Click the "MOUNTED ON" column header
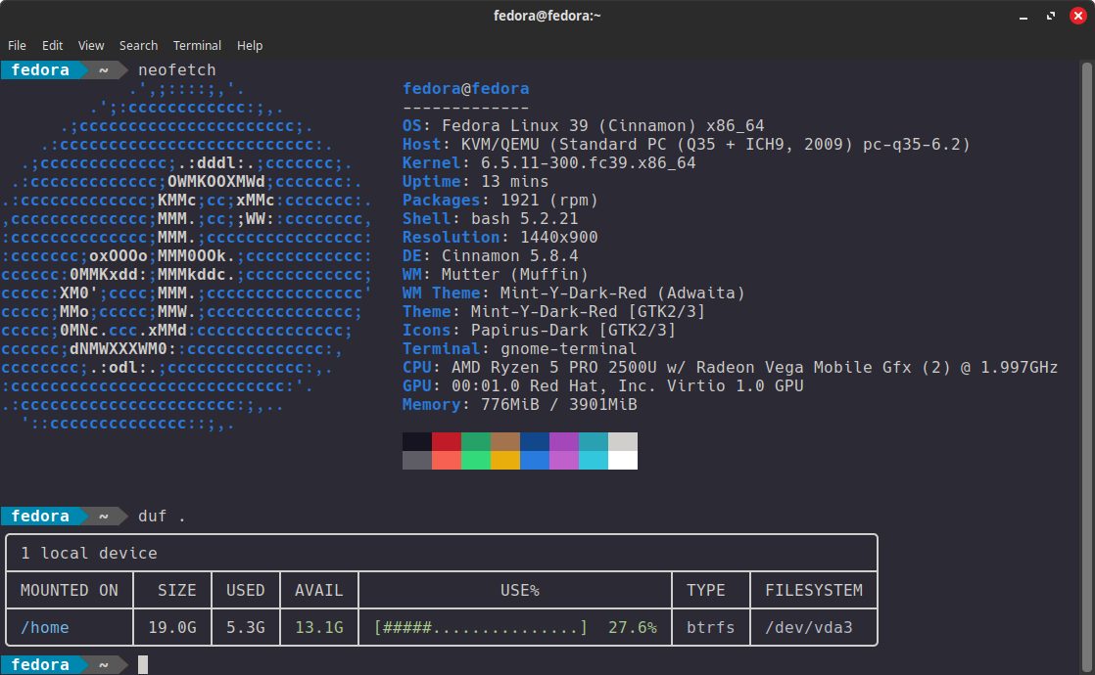The height and width of the screenshot is (675, 1095). 70,591
